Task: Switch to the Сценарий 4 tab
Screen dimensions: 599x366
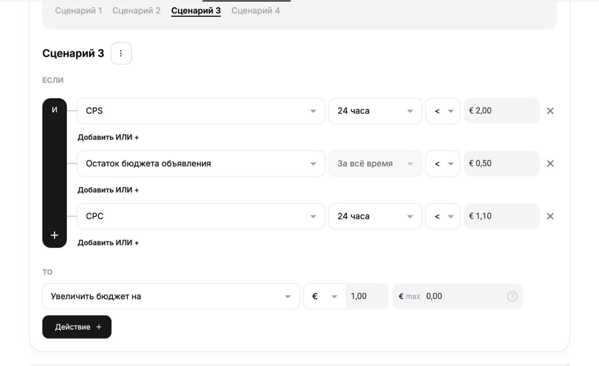Action: point(256,10)
